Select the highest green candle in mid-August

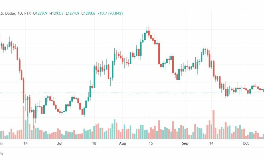click(147, 32)
